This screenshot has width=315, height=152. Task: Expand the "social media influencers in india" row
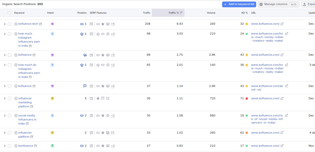coord(5,115)
